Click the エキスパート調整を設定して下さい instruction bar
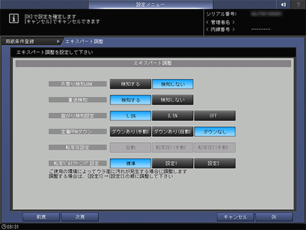This screenshot has height=230, width=306. tap(153, 52)
